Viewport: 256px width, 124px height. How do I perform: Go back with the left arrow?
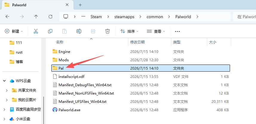coord(7,17)
